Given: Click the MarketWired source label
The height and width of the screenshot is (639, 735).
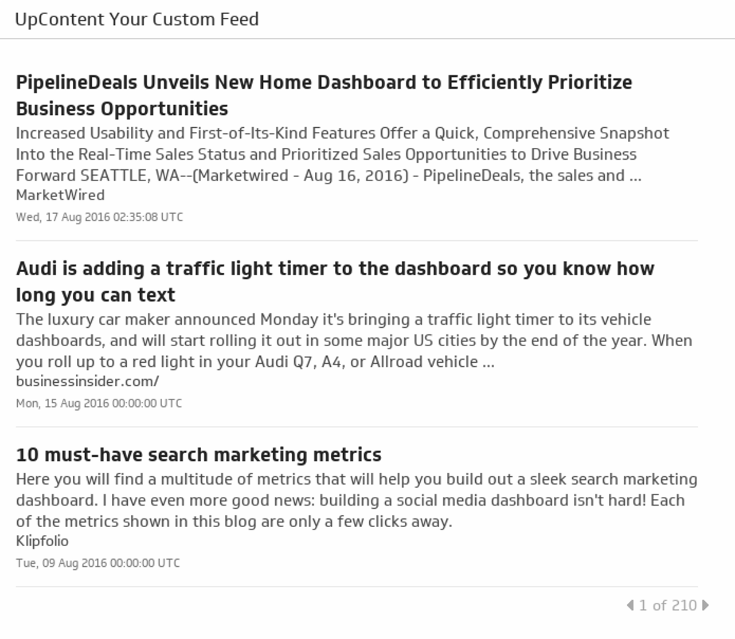Looking at the screenshot, I should click(60, 195).
